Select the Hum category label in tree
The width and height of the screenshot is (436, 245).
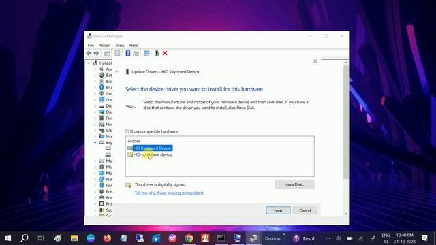[109, 124]
